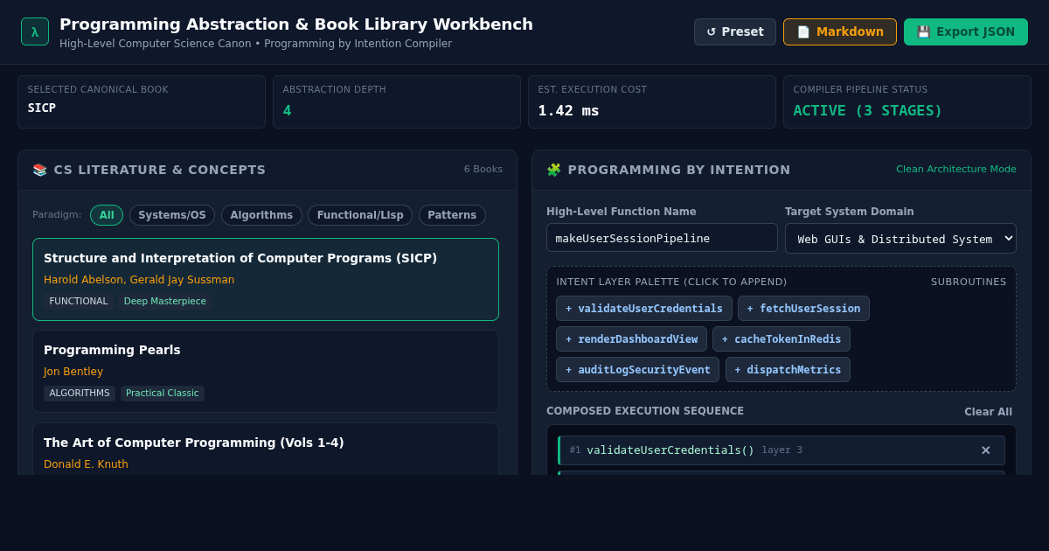1049x551 pixels.
Task: Append dispatchMetrics subroutine
Action: coord(788,370)
